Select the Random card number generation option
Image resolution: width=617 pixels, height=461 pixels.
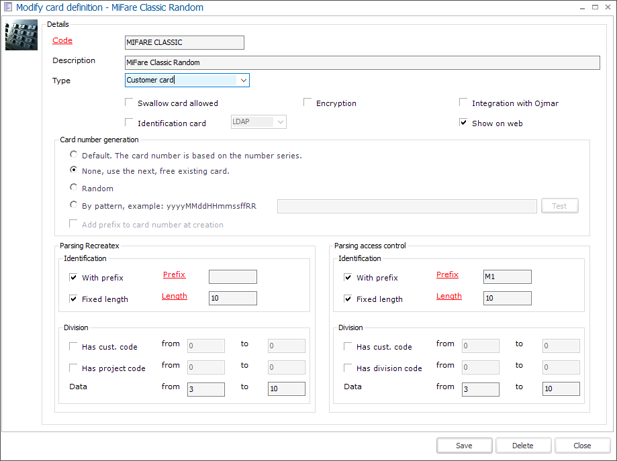click(x=73, y=187)
